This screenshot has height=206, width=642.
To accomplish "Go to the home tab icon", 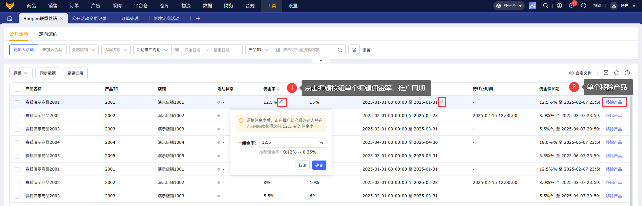I will 10,18.
